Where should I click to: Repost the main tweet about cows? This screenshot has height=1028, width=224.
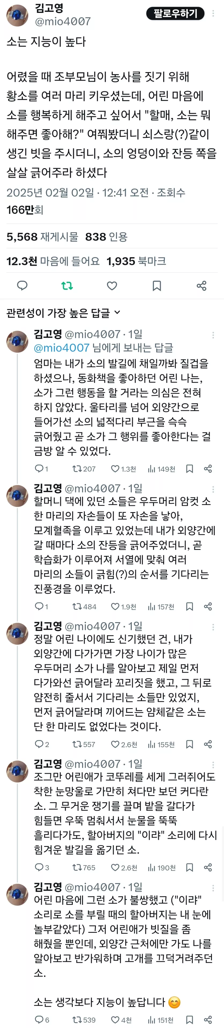click(x=67, y=285)
